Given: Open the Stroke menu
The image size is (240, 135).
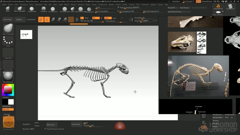Looking at the screenshot, I should click(125, 5).
